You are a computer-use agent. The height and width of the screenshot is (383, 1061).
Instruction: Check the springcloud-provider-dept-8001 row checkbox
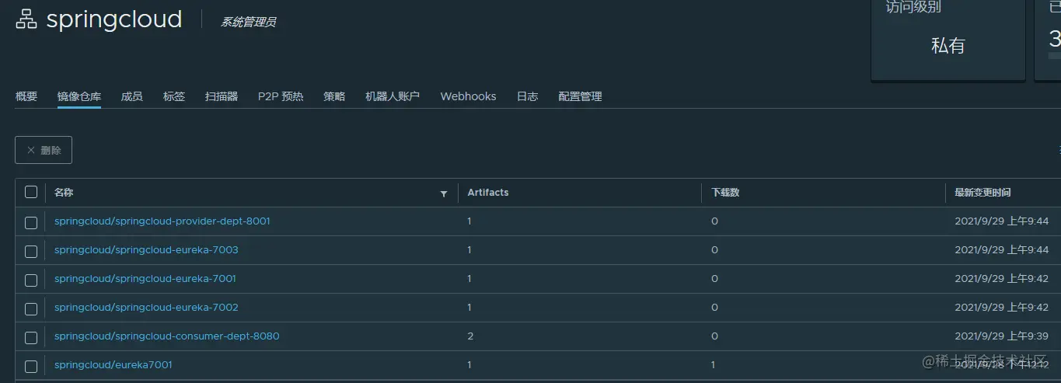pyautogui.click(x=31, y=222)
